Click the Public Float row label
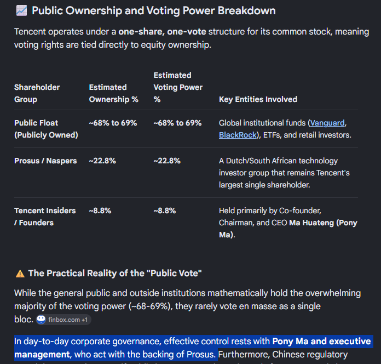The image size is (381, 364). [x=46, y=129]
